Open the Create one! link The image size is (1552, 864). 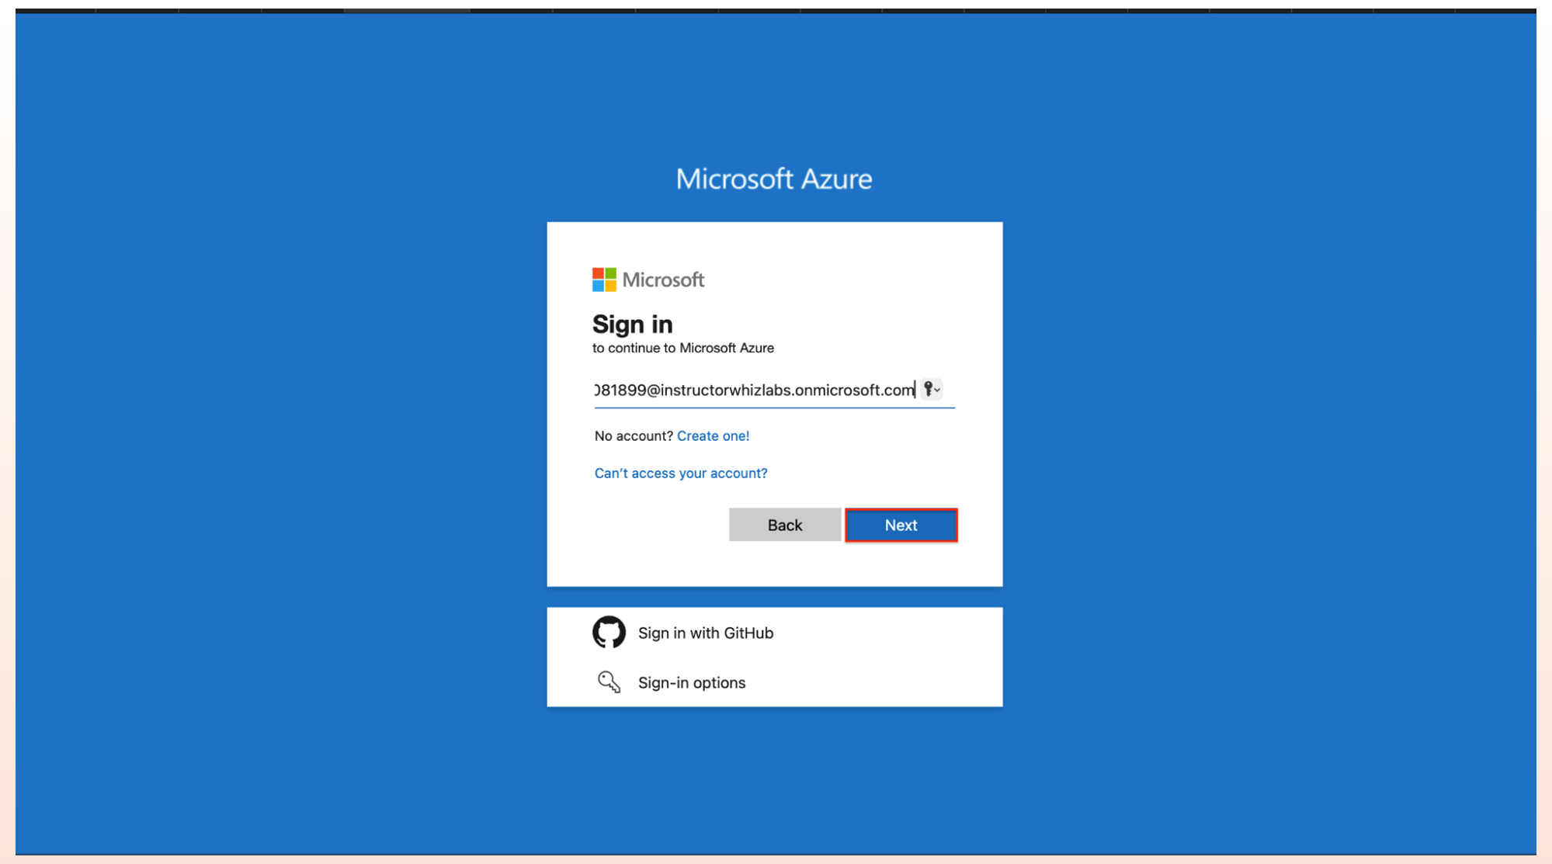click(x=713, y=435)
